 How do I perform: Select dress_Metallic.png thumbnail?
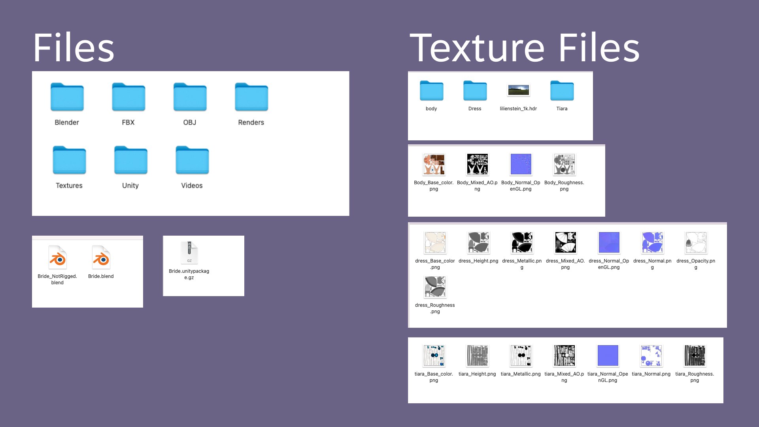click(522, 242)
